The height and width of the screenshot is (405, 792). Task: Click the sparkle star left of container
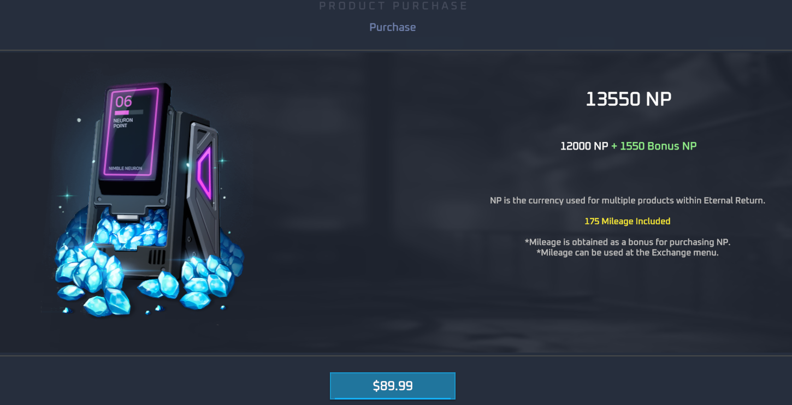coord(68,195)
